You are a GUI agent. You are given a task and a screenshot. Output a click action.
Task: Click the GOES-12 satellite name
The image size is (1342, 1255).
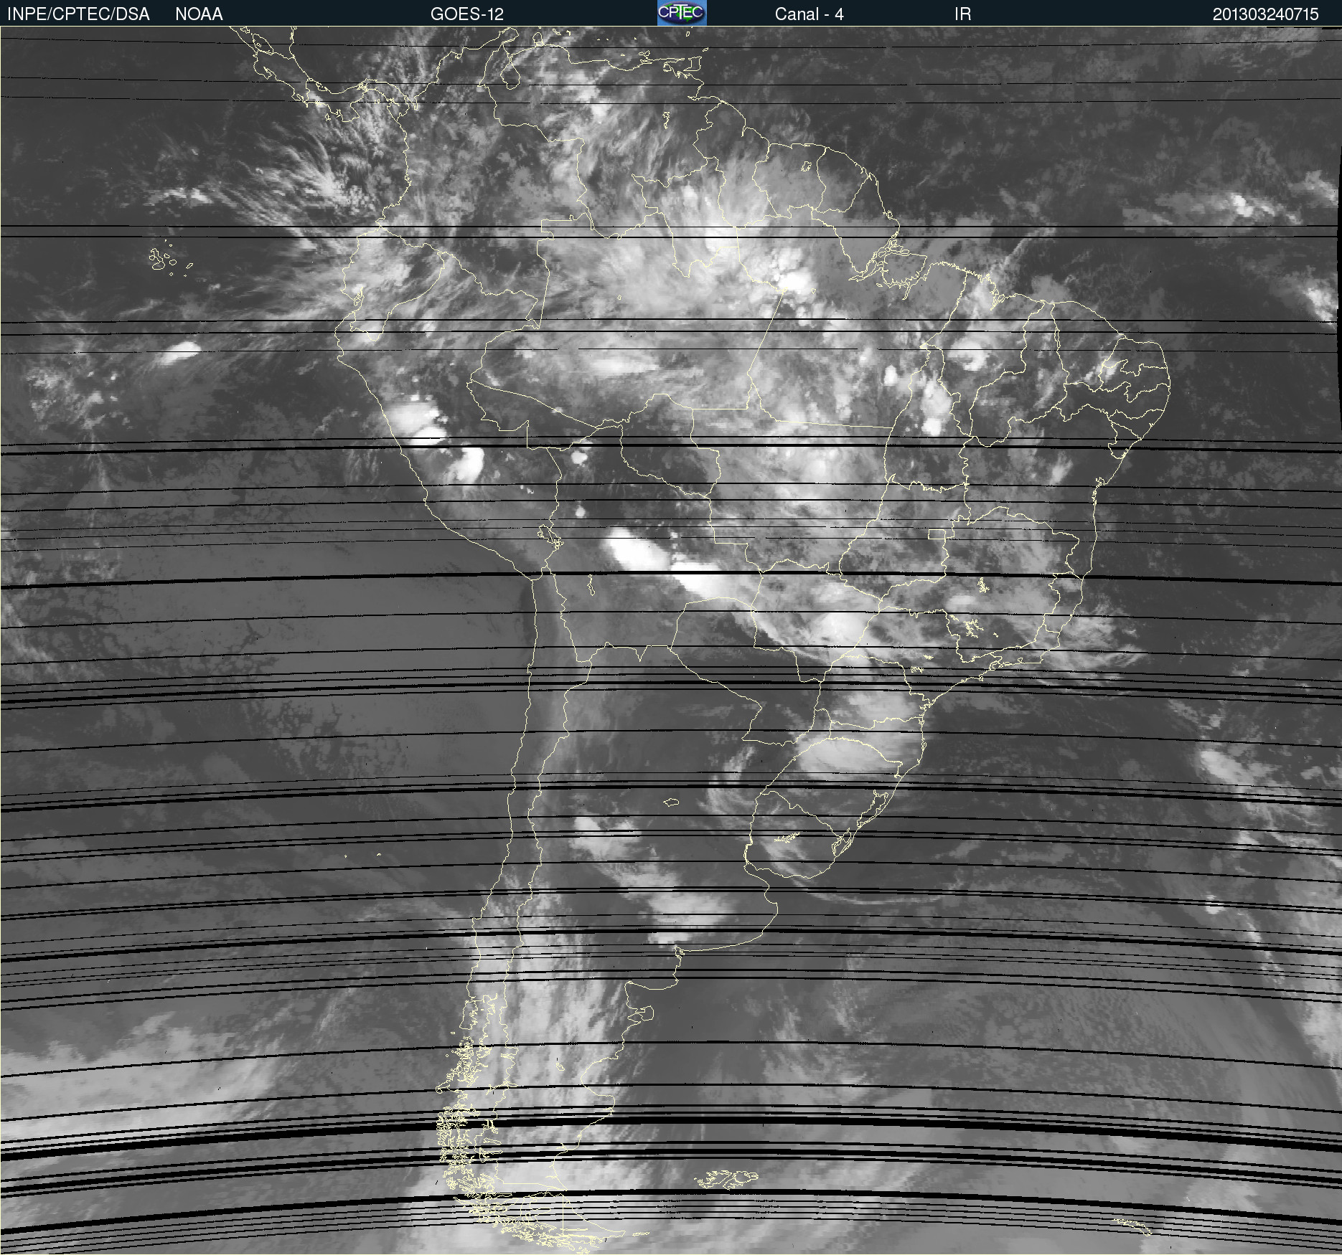coord(466,14)
